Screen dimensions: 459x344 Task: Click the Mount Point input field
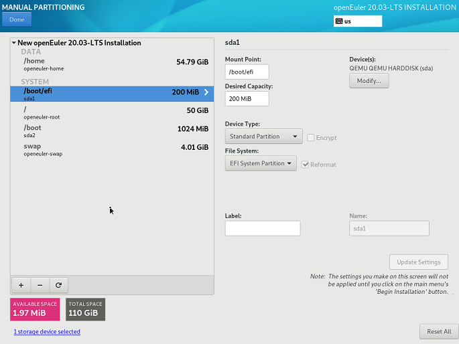point(247,72)
